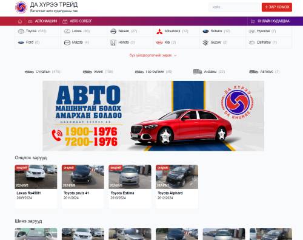Click the Mitsubishi brand logo icon
303x240 pixels.
pos(159,32)
